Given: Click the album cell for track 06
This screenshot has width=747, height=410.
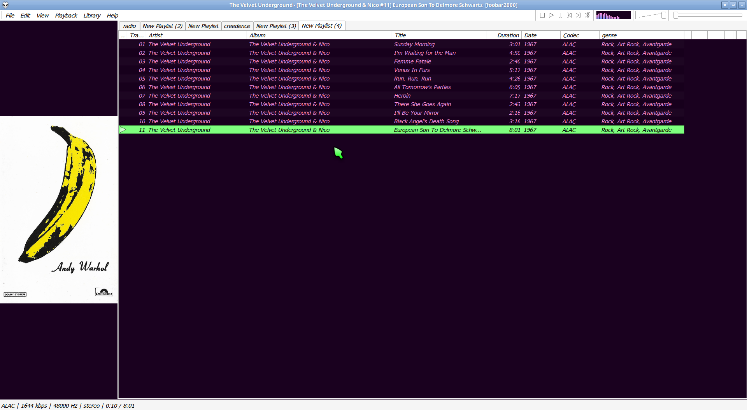Looking at the screenshot, I should point(289,87).
